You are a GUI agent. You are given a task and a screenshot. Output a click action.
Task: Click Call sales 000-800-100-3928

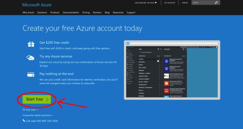pos(42,121)
